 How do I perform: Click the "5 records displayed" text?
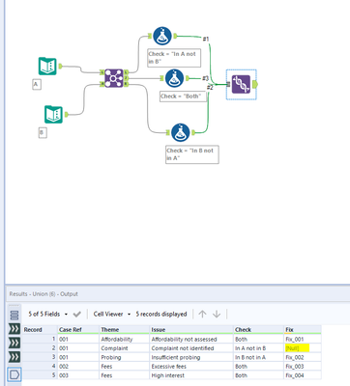click(161, 314)
